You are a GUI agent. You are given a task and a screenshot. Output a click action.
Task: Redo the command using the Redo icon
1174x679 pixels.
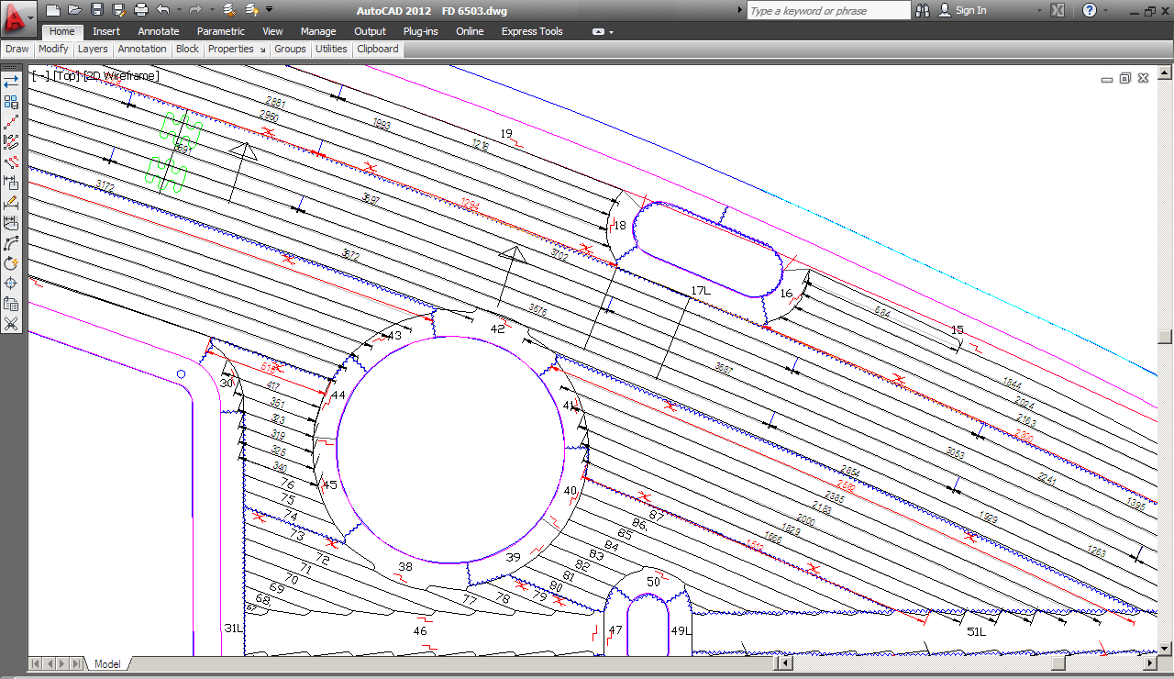pos(194,10)
